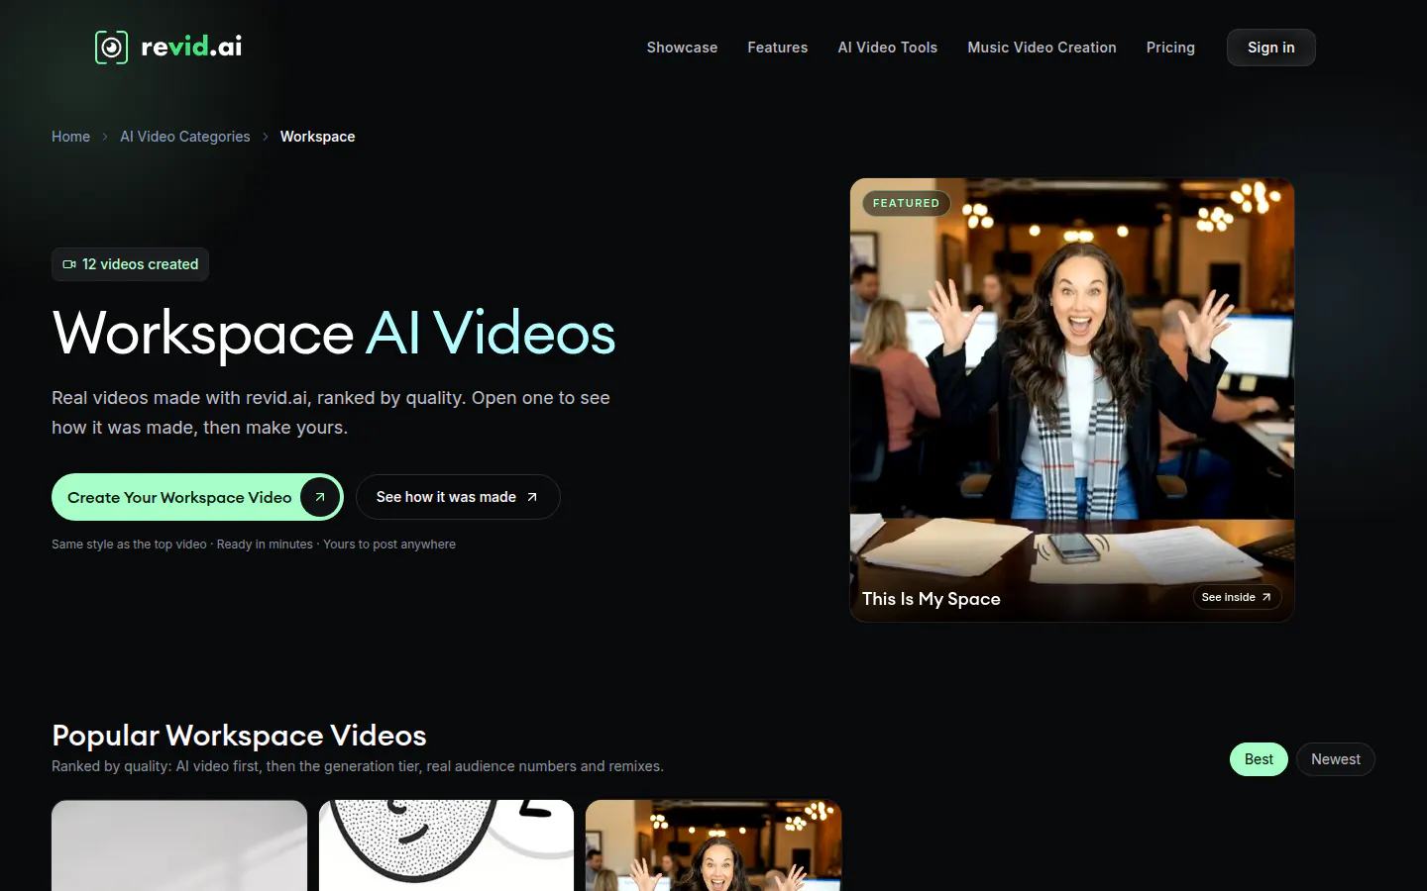Sort videos by Newest
Viewport: 1427px width, 891px height.
[x=1336, y=759]
